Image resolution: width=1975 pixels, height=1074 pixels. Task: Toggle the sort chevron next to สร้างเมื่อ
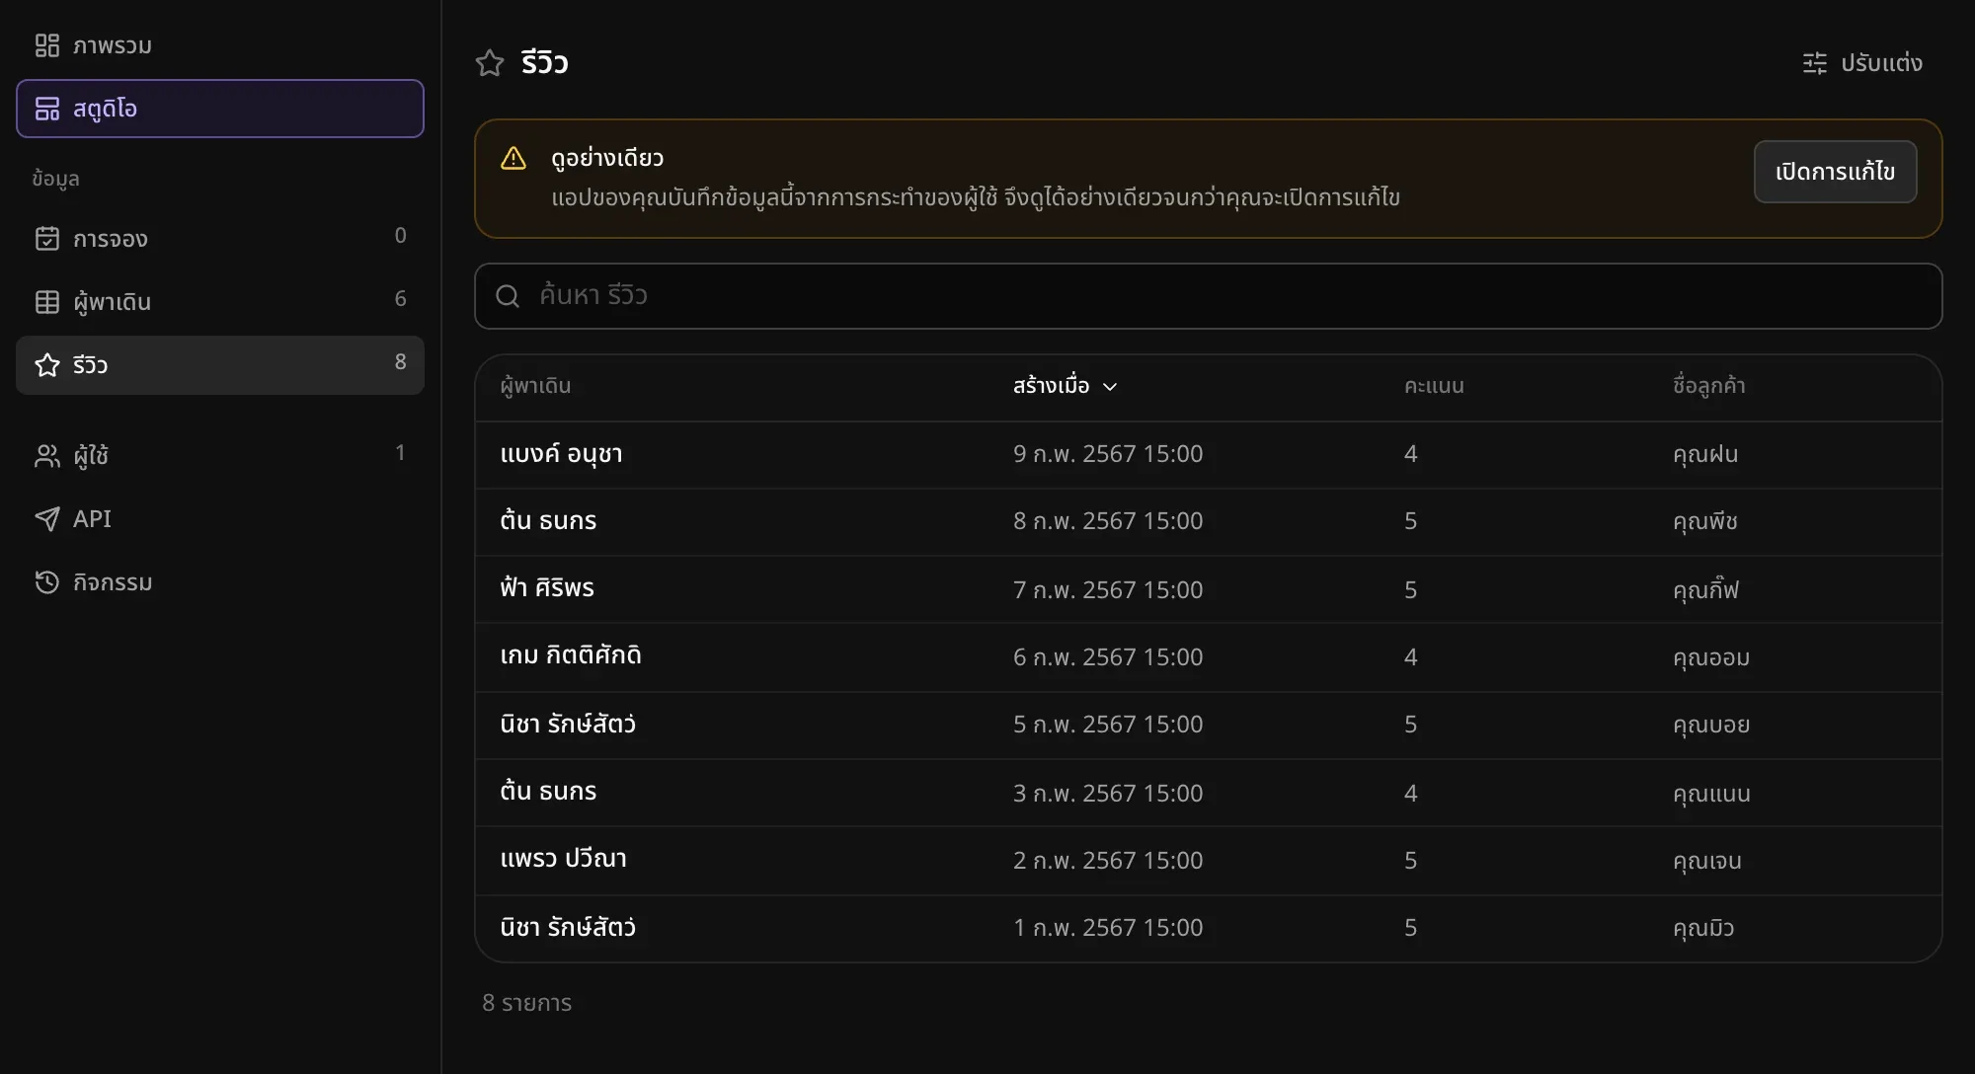click(x=1110, y=387)
